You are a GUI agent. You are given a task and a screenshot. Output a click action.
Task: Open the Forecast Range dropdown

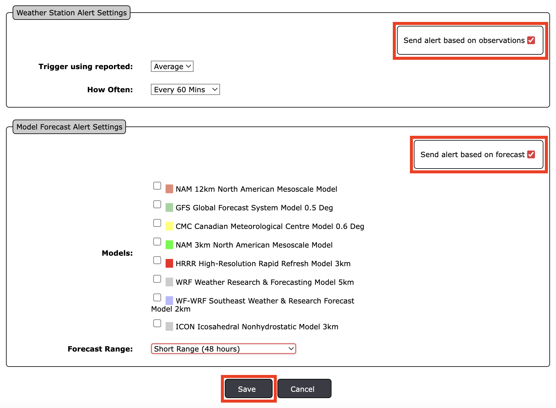click(223, 349)
